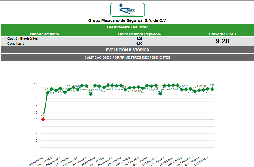This screenshot has width=254, height=167.
Task: Click the 9.33 data label
Action: point(191,93)
